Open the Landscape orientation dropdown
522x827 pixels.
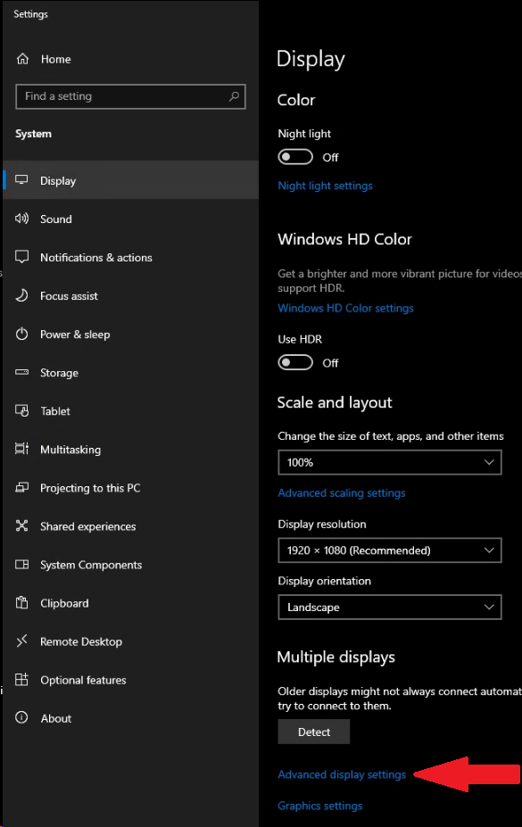point(390,607)
